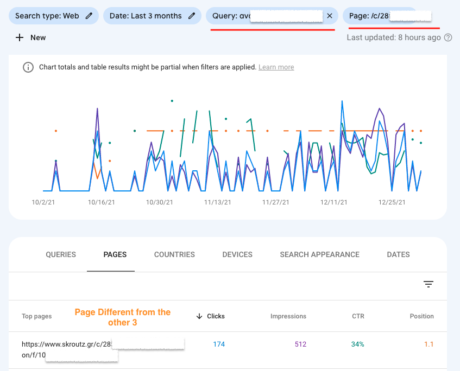Click the Search type: Web chip

click(x=54, y=16)
